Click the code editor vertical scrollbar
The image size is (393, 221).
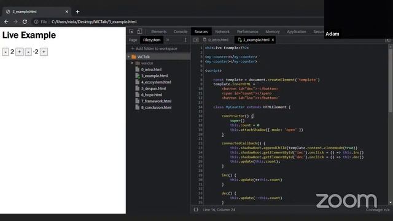(391, 80)
